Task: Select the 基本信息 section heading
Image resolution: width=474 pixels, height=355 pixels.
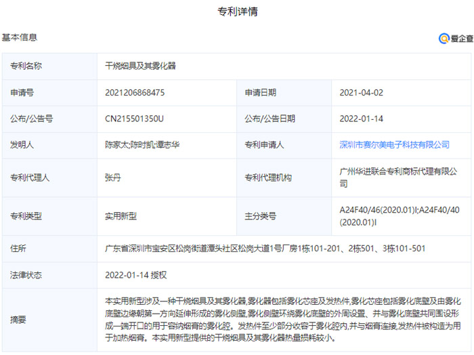Action: tap(20, 38)
